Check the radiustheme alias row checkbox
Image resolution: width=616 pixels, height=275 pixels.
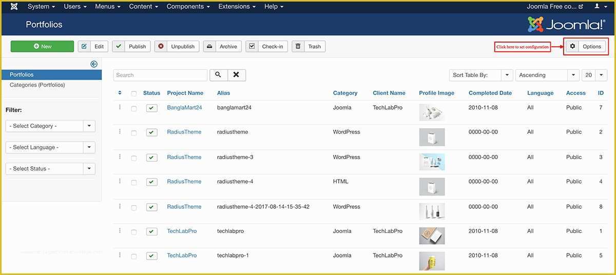click(134, 132)
